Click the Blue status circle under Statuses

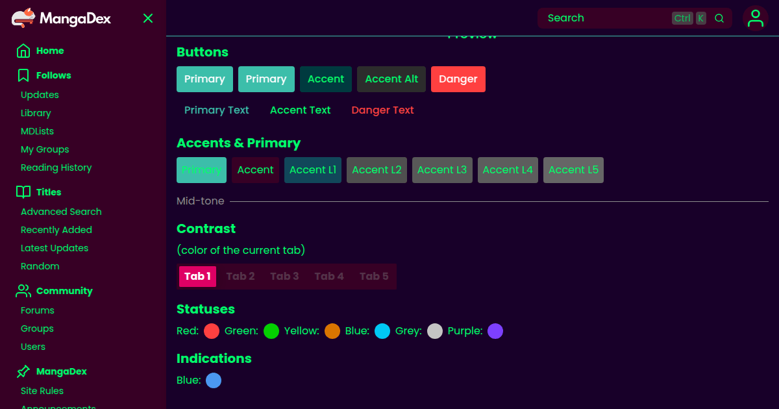pos(382,331)
